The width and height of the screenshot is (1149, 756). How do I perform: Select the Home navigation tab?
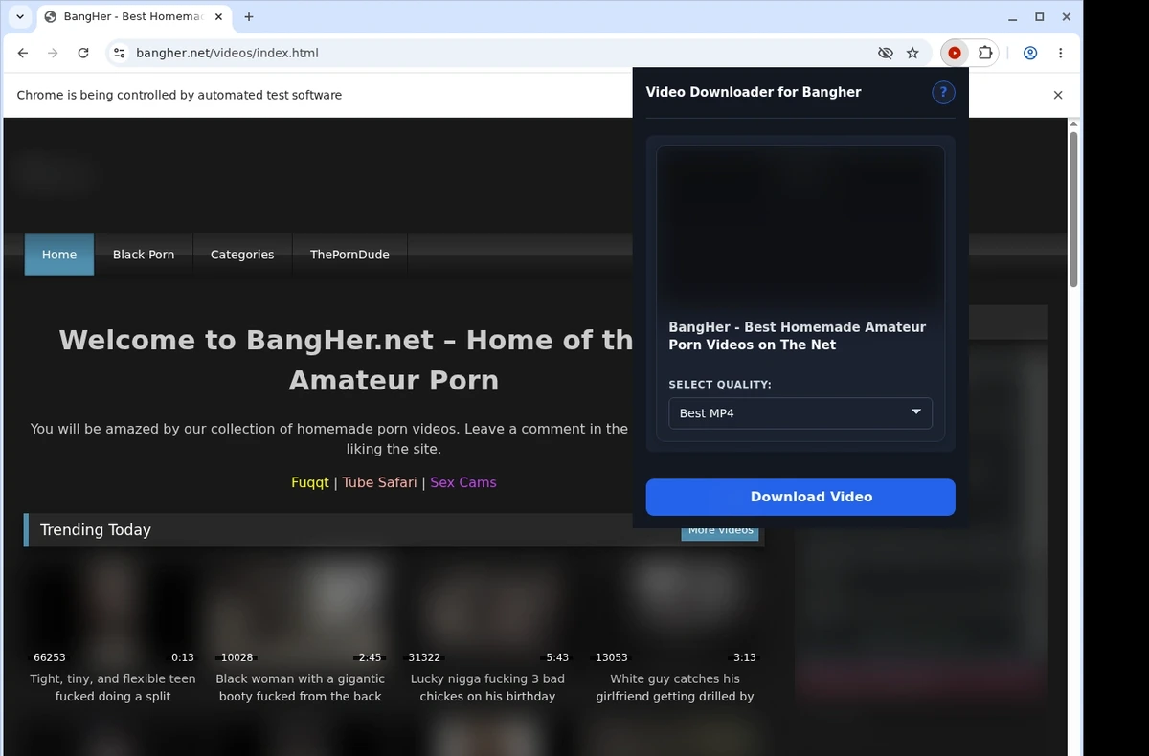click(x=59, y=255)
